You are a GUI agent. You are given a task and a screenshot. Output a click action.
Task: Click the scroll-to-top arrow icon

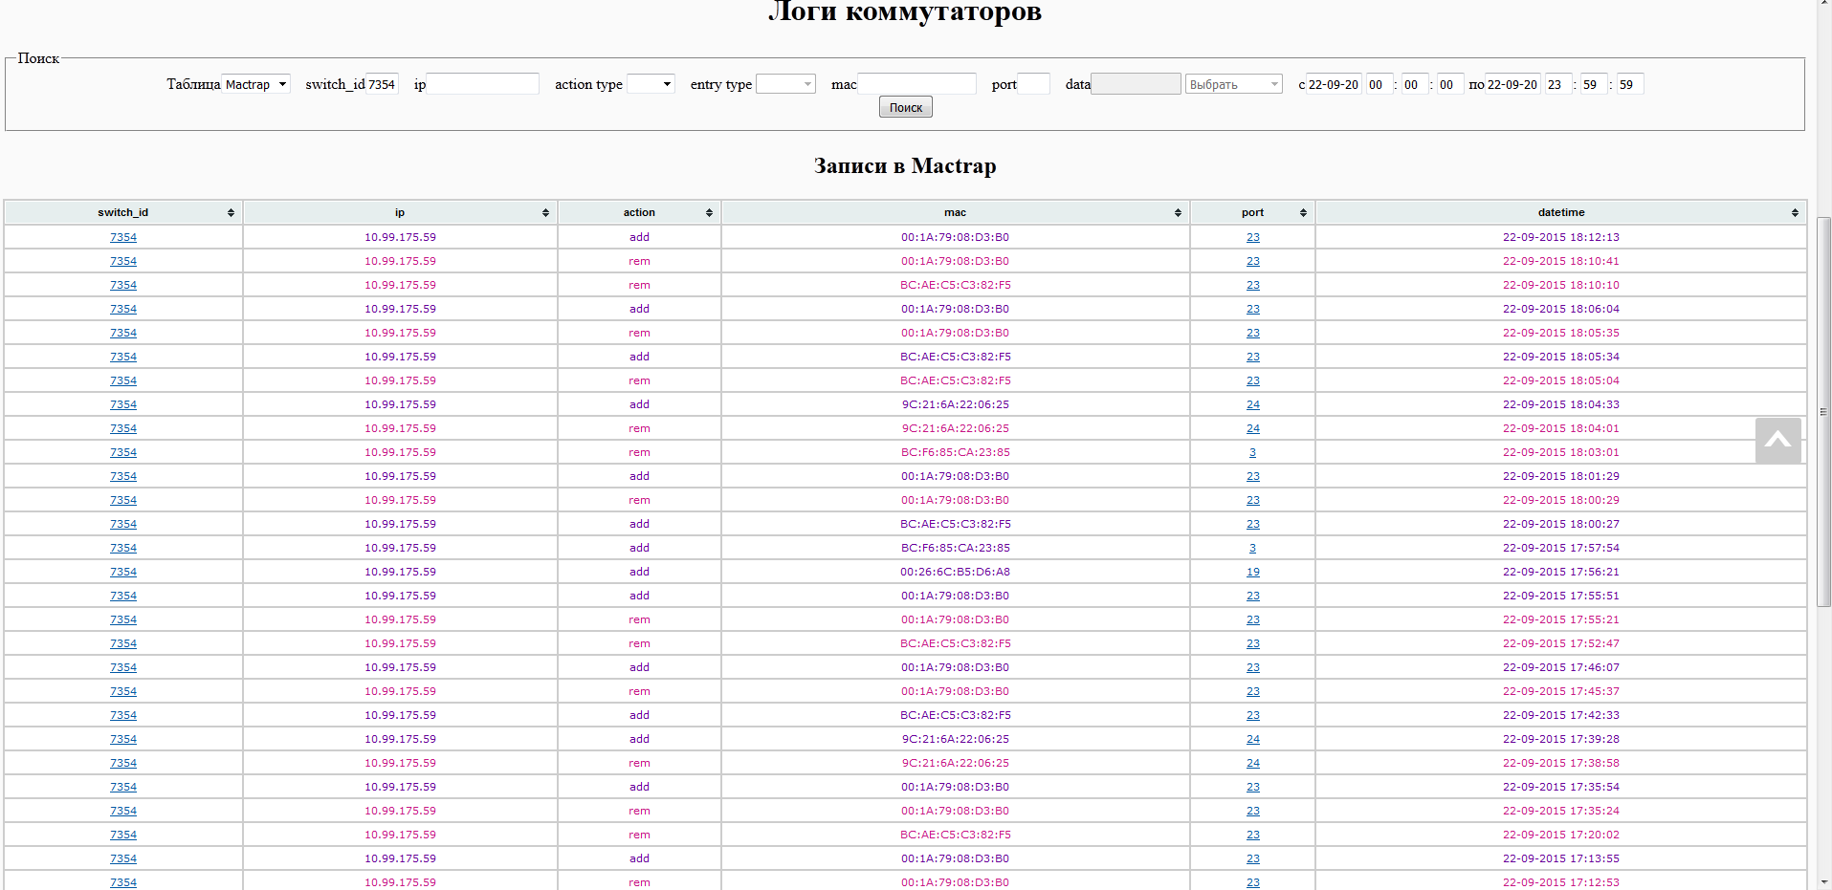pos(1777,441)
